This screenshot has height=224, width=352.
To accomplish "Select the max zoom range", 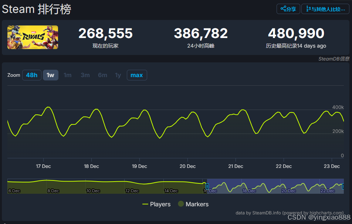I will (x=137, y=75).
